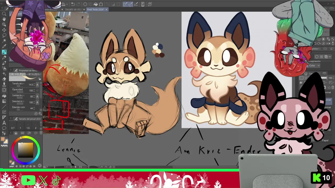Click the TikTok icon in stream overlay
The image size is (335, 188).
56,180
